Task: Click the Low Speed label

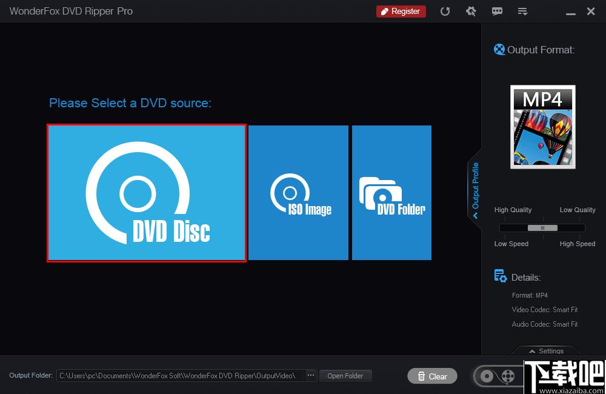Action: point(511,244)
